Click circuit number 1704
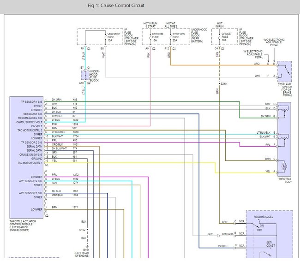Screen dimensions: 300x261 tap(76, 136)
